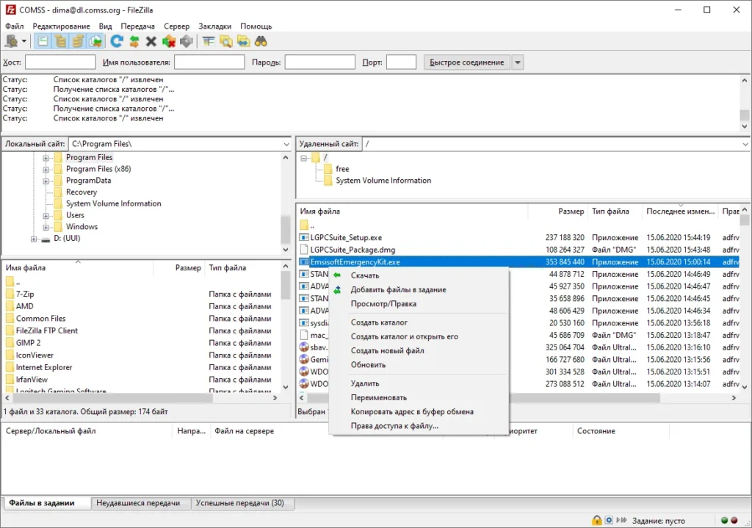This screenshot has height=528, width=752.
Task: Open the Файл menu
Action: [x=15, y=26]
